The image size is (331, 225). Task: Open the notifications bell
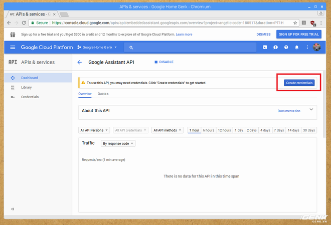click(296, 47)
